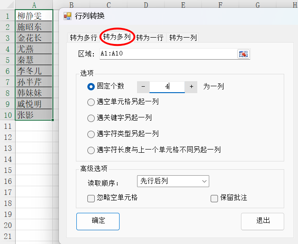Select cell containing 韩妹妹
This screenshot has width=298, height=244.
click(x=34, y=93)
